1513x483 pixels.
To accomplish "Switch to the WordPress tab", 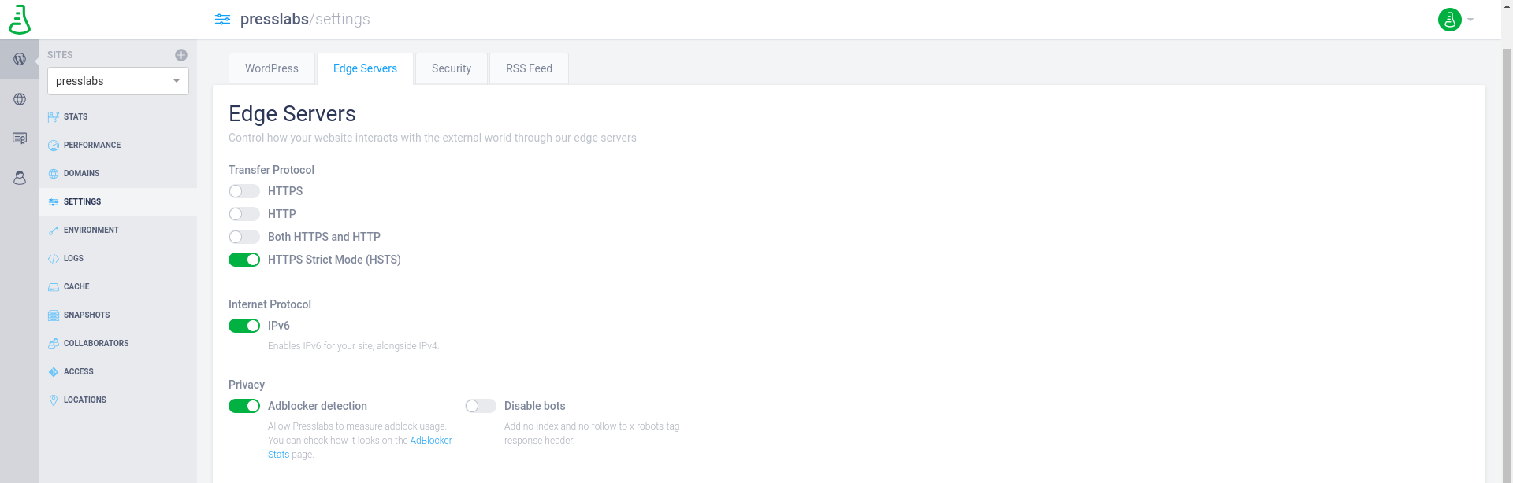I will click(272, 68).
